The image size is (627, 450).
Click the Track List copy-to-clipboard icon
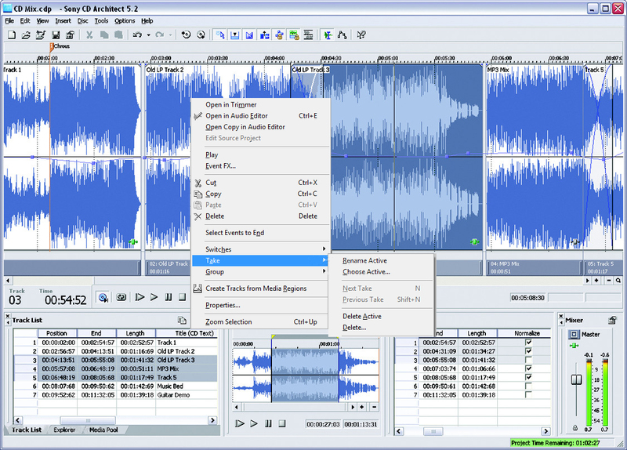[182, 320]
